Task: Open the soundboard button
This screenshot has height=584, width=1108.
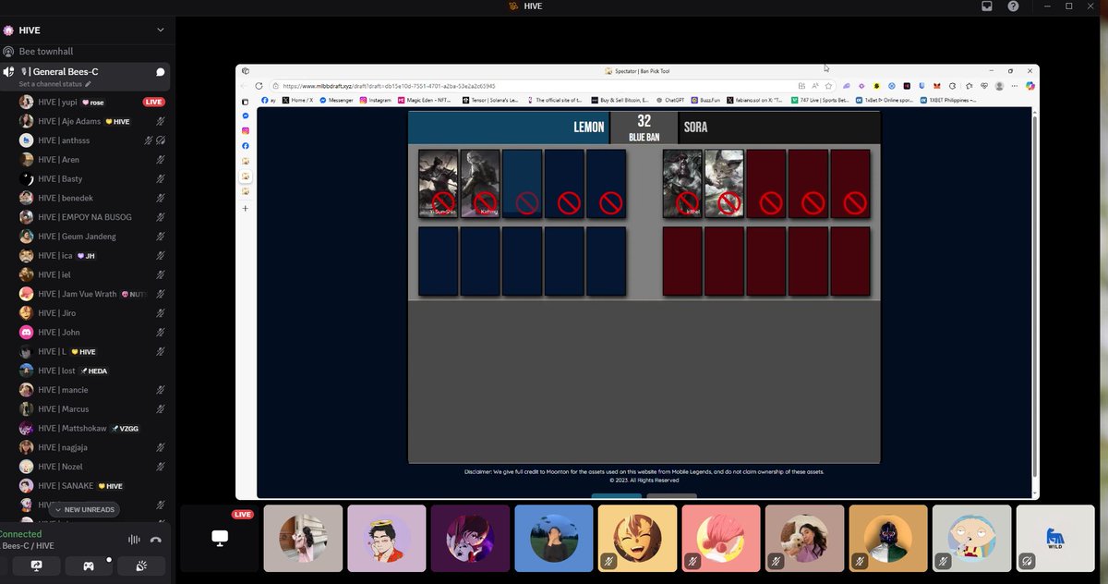Action: (141, 566)
